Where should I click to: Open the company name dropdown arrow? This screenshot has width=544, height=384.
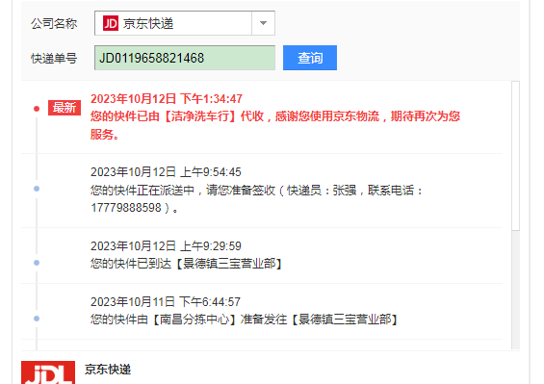click(263, 23)
